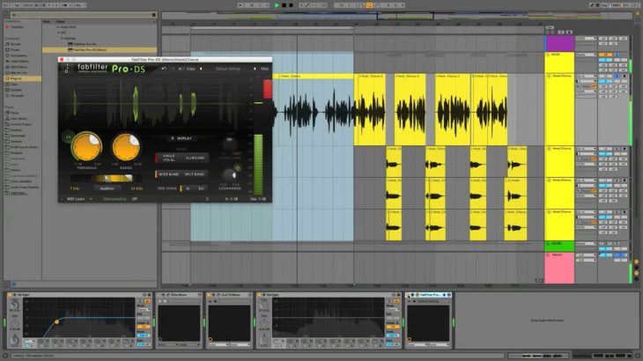Select Single Vocal mode in Pro-DS
The image size is (643, 361).
click(168, 158)
